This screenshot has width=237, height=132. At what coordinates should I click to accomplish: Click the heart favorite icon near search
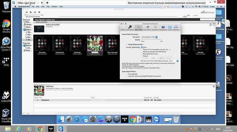[x=214, y=25]
